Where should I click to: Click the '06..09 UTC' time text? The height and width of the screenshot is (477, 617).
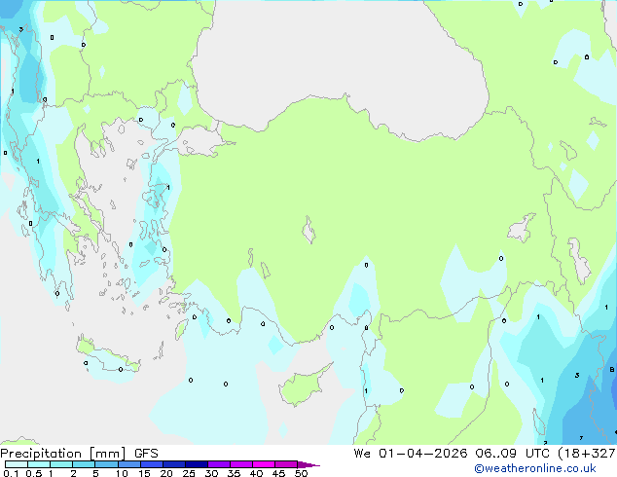pyautogui.click(x=511, y=454)
